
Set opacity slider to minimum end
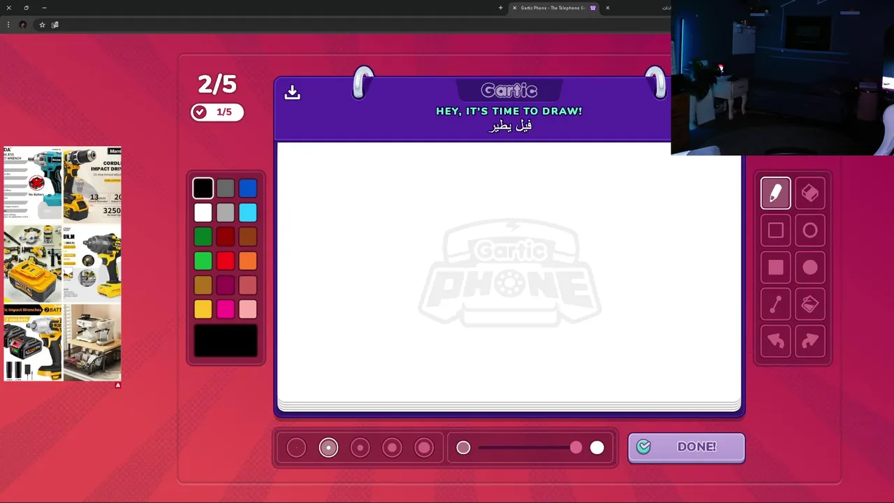[463, 448]
